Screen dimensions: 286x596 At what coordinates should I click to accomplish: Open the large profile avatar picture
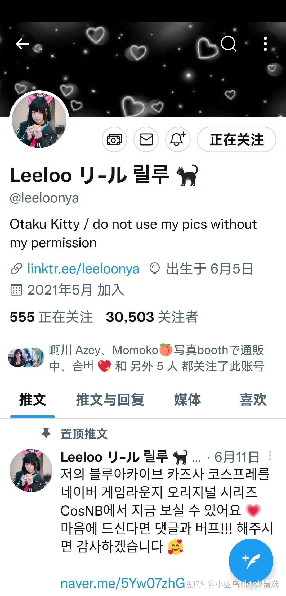pos(39,120)
